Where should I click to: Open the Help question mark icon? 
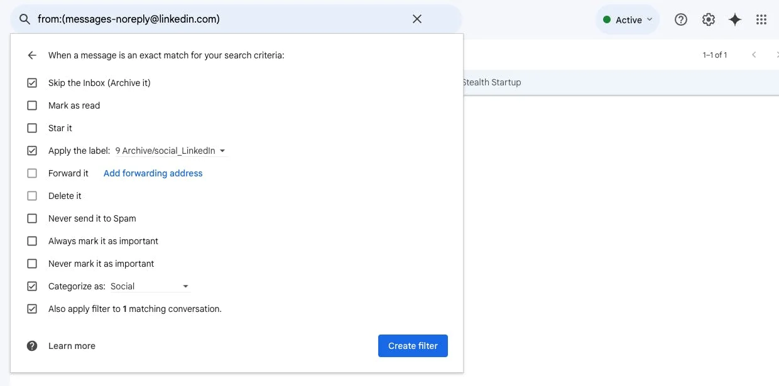tap(681, 19)
